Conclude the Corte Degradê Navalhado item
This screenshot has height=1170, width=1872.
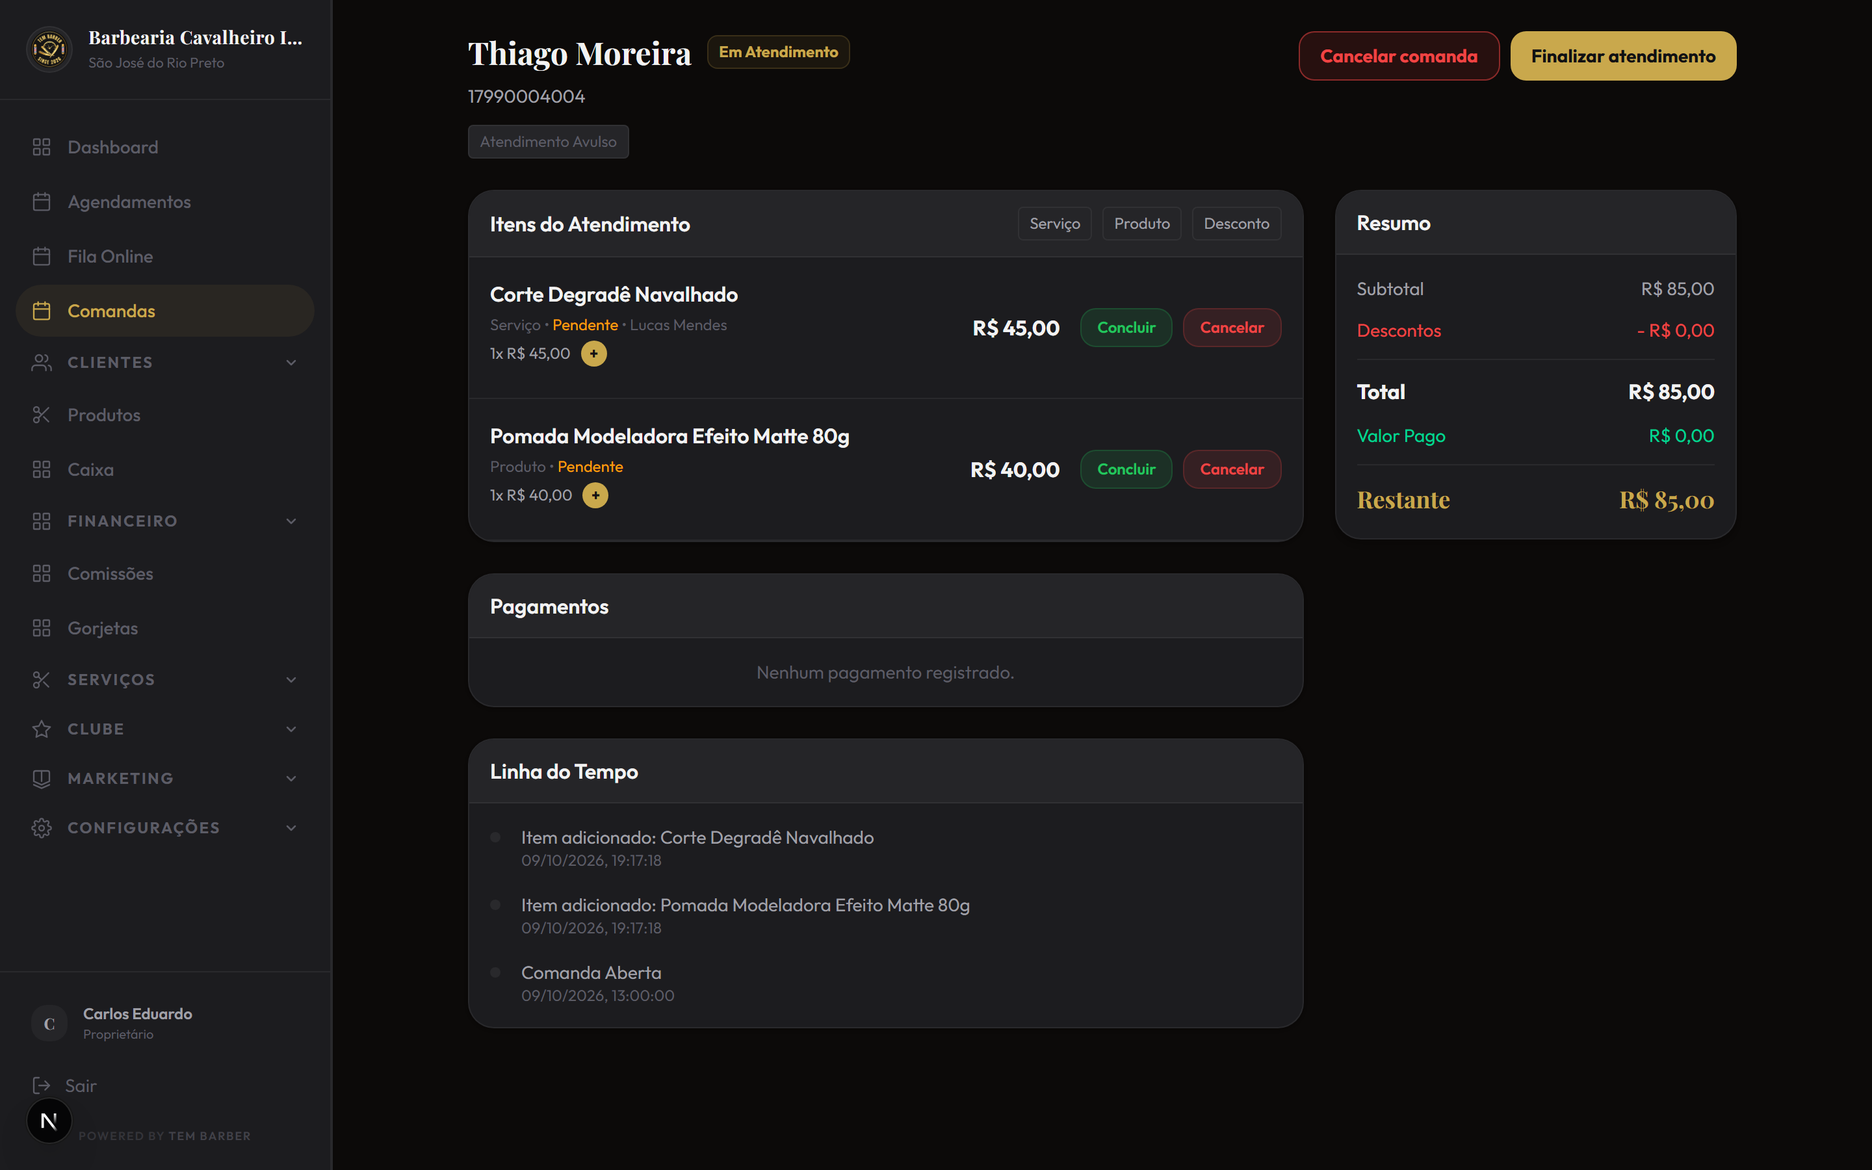(1126, 328)
